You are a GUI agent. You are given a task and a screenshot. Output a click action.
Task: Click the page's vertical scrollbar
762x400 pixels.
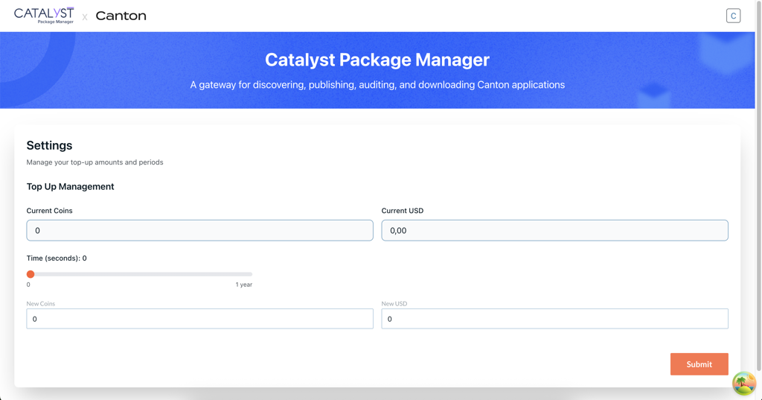tap(758, 186)
